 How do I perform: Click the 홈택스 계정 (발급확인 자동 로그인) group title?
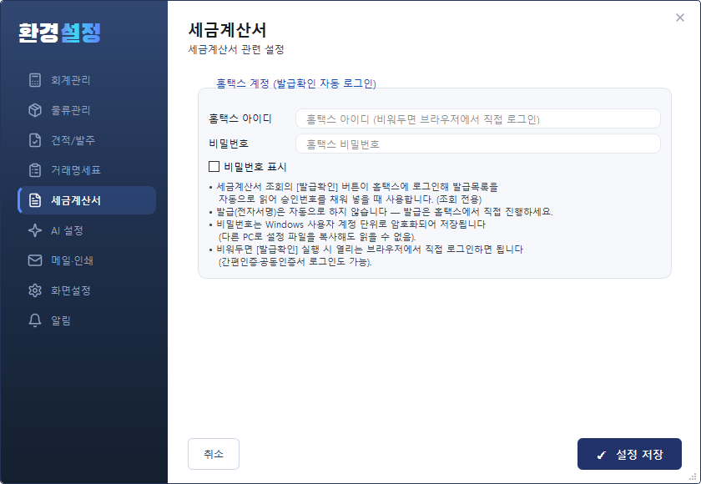coord(296,83)
